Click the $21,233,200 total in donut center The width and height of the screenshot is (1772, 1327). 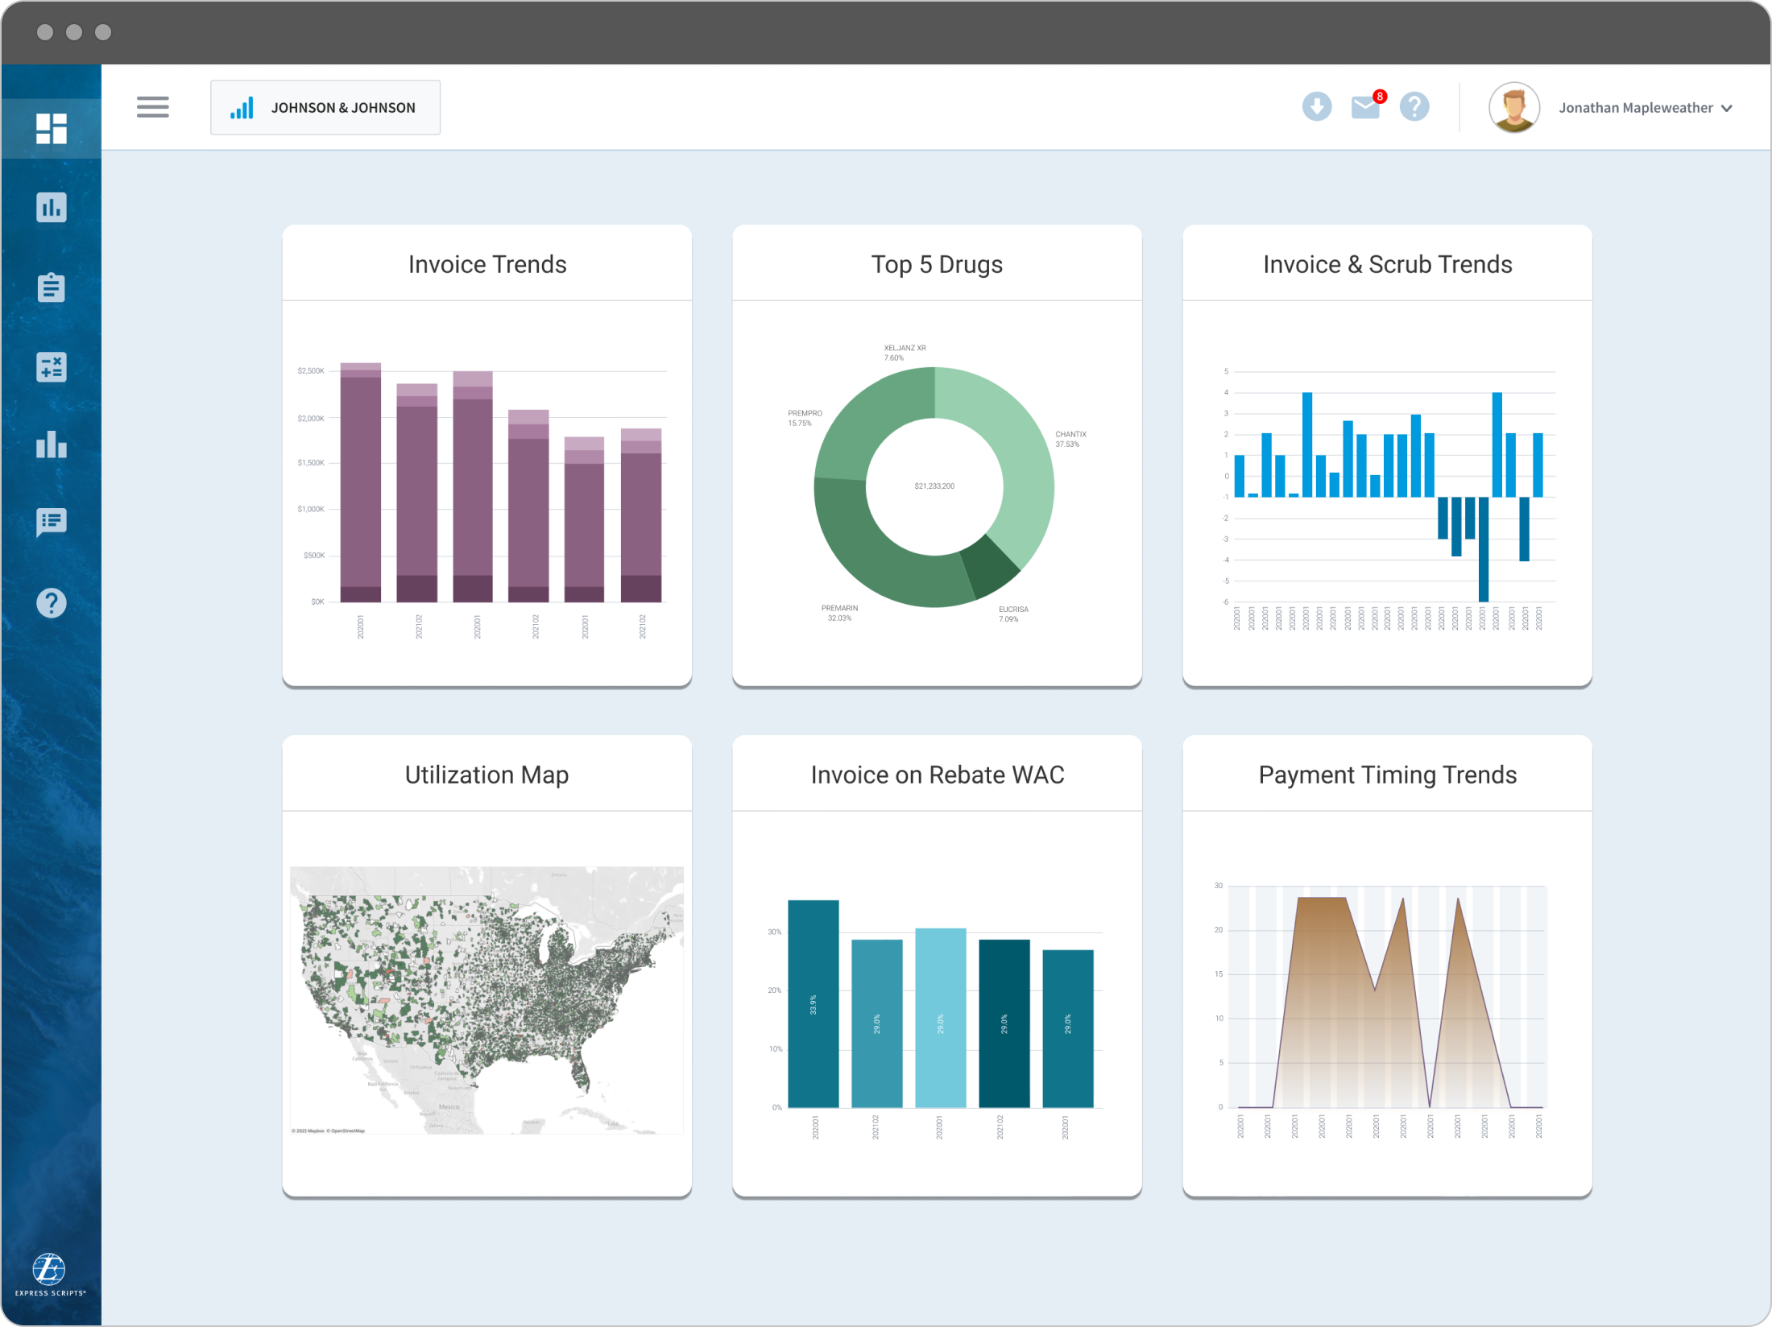click(x=934, y=486)
